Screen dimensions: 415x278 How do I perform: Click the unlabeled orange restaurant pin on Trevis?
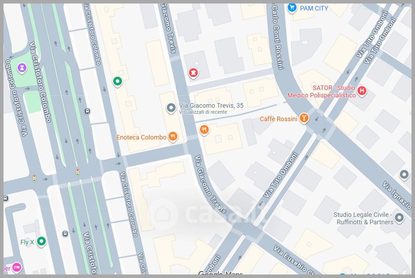(204, 130)
